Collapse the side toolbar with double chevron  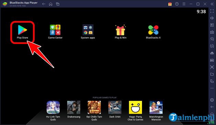pyautogui.click(x=212, y=4)
